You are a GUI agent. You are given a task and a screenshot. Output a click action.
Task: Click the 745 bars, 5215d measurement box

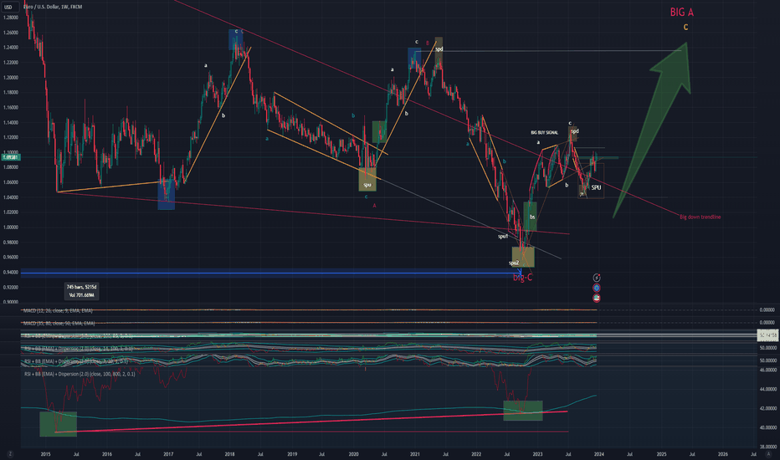81,291
